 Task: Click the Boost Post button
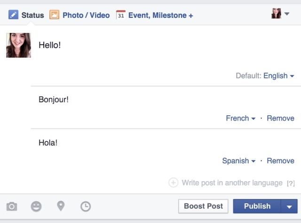tap(203, 206)
